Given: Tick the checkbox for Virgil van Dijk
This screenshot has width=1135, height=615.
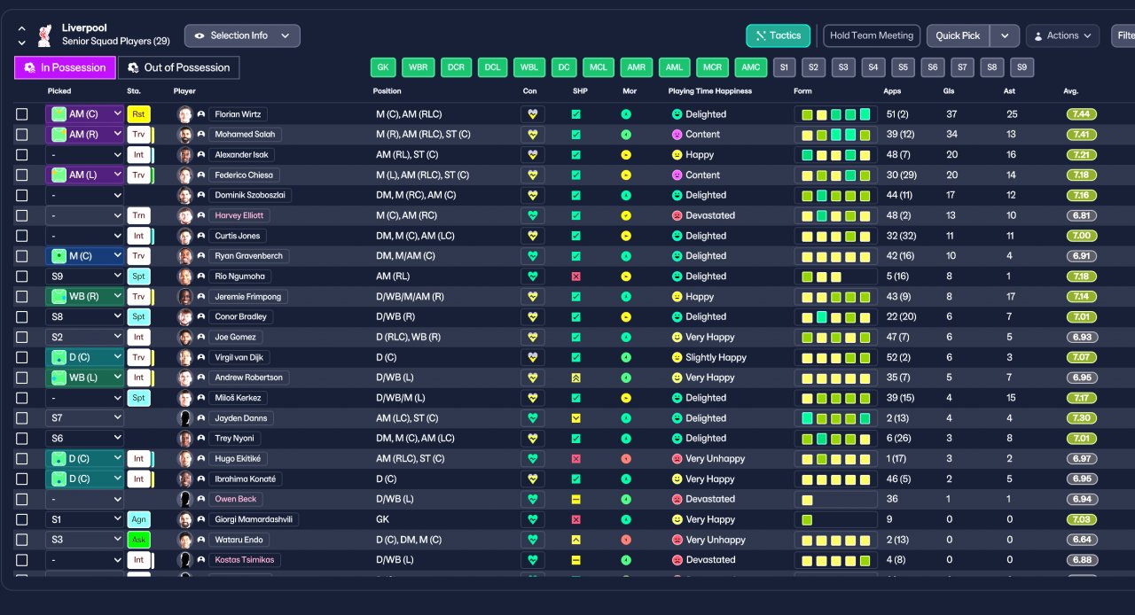Looking at the screenshot, I should point(22,357).
